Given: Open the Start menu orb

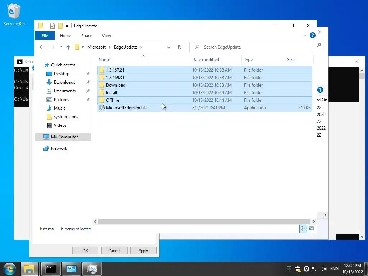Looking at the screenshot, I should (10, 269).
